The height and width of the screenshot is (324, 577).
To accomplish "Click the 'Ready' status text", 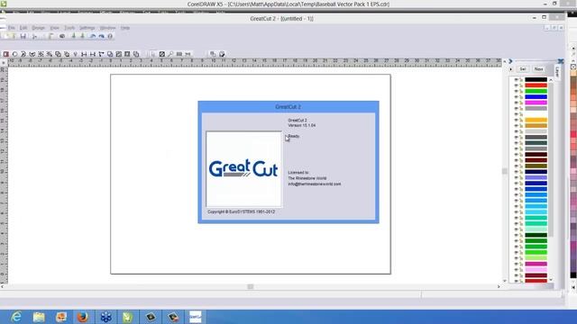I will point(294,136).
